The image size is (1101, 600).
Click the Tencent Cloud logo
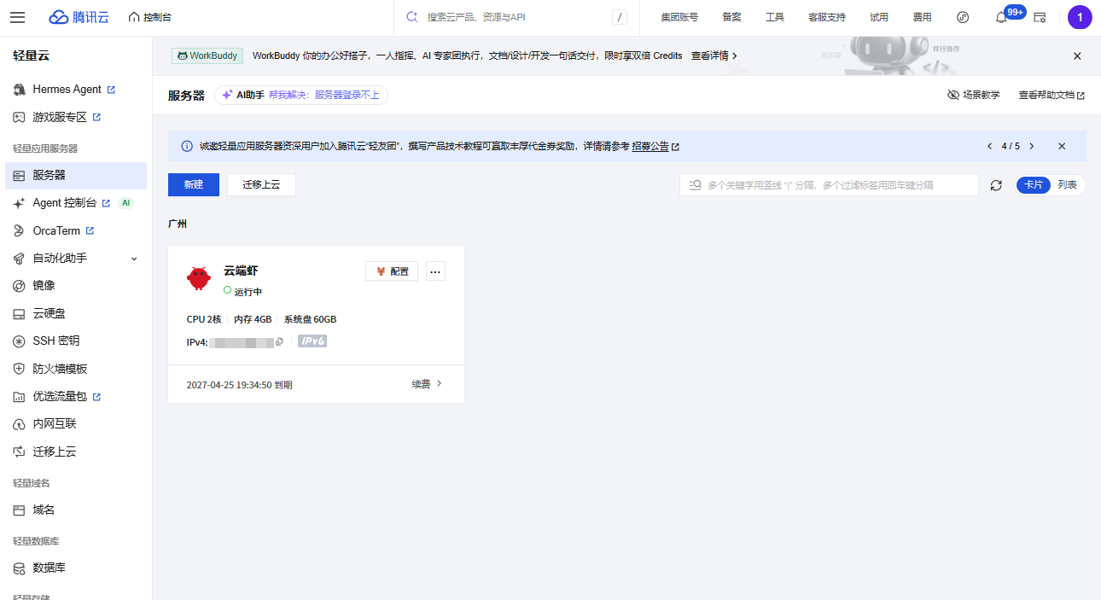click(x=79, y=17)
